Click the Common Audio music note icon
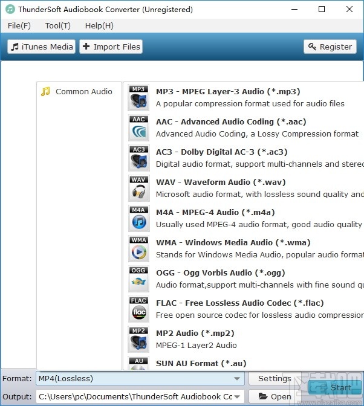 45,91
